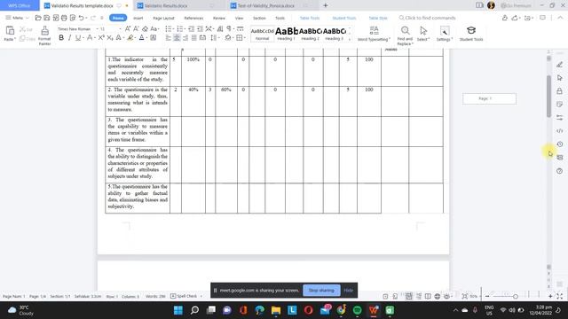Expand the table borders dropdown
Image resolution: width=568 pixels, height=319 pixels.
click(244, 37)
